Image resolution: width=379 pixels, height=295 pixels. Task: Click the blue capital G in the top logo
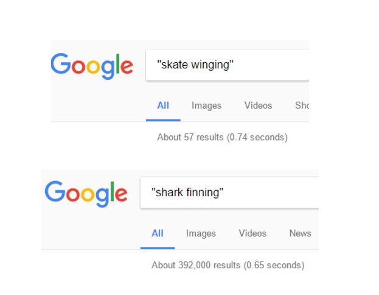[x=60, y=64]
